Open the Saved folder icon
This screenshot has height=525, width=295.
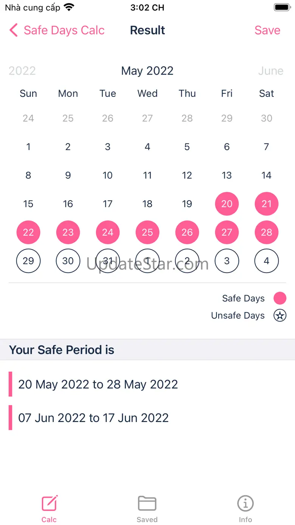tap(147, 503)
